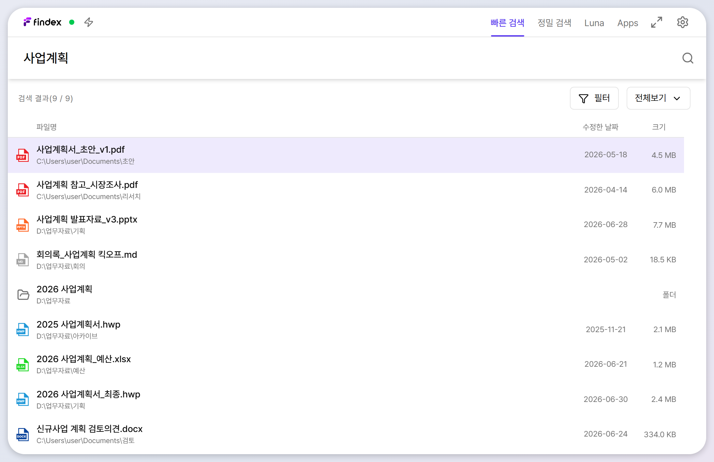
Task: Click the size 334.0 KB
Action: (x=660, y=435)
